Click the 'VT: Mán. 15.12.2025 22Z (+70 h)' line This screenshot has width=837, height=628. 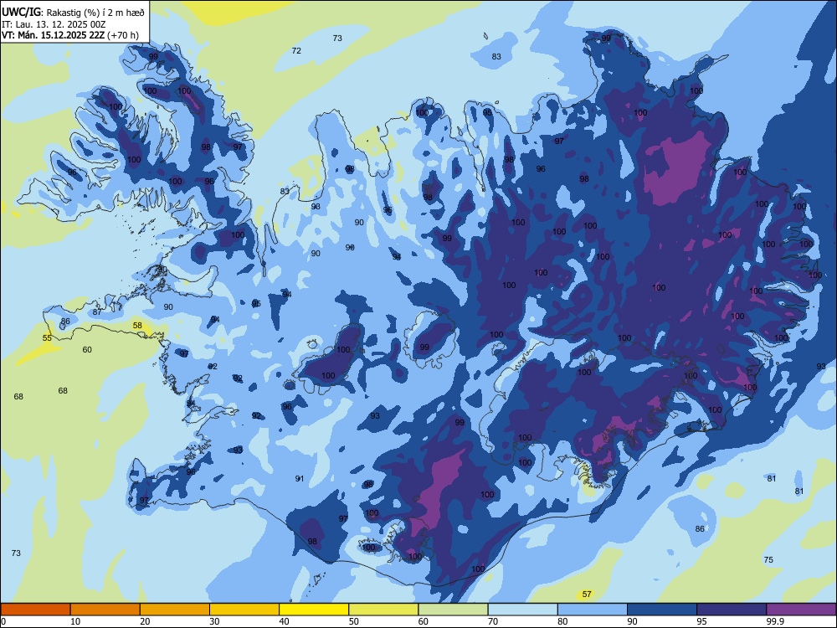(x=70, y=35)
